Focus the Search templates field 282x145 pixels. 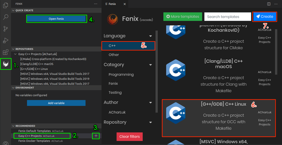227,17
